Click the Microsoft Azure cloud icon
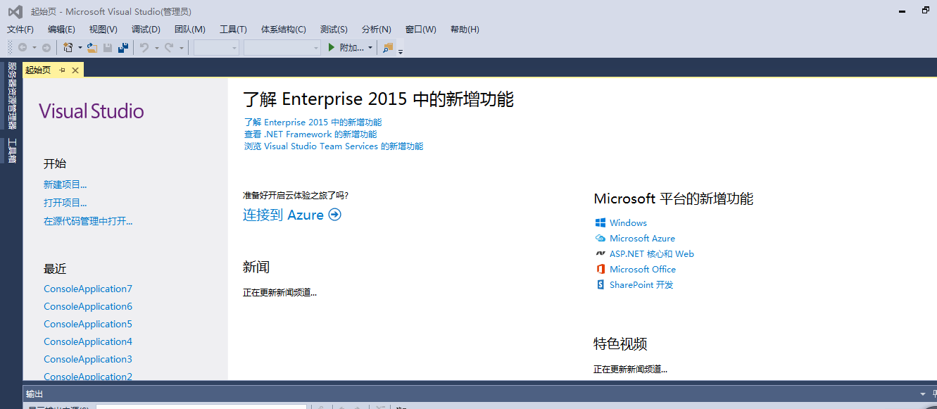 coord(600,238)
